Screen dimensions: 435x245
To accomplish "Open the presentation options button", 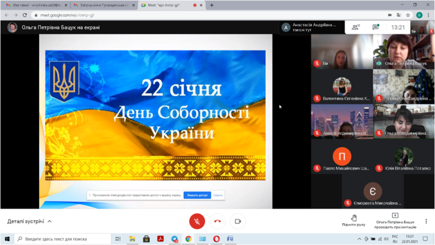I will tap(395, 220).
